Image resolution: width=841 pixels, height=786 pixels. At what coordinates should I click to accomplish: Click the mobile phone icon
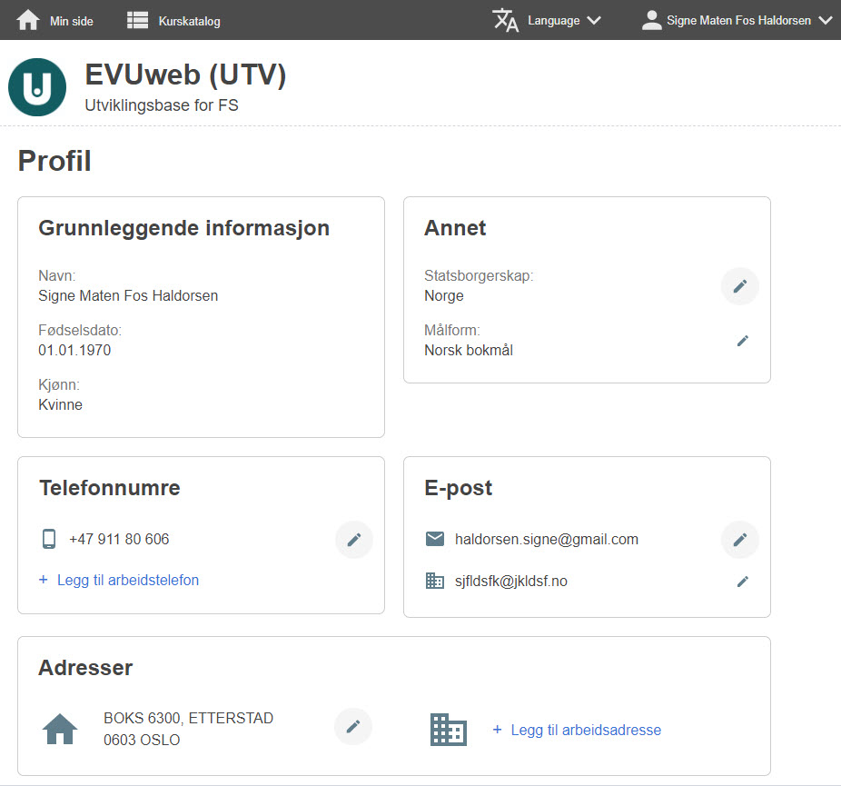[x=49, y=539]
